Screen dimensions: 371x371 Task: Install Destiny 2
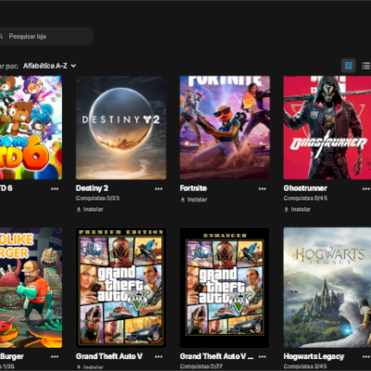tap(90, 210)
